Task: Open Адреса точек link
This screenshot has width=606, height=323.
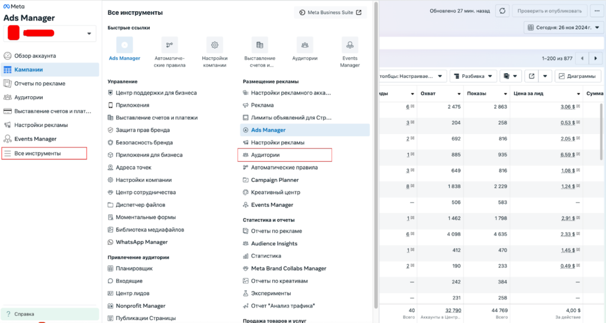Action: coord(130,168)
